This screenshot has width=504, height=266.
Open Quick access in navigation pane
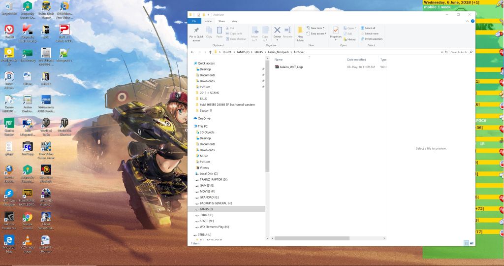click(206, 64)
